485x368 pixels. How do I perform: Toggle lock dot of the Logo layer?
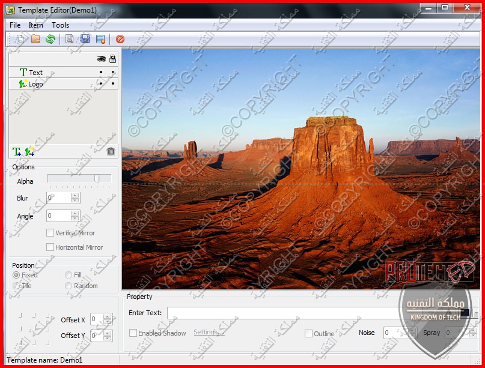pos(113,83)
